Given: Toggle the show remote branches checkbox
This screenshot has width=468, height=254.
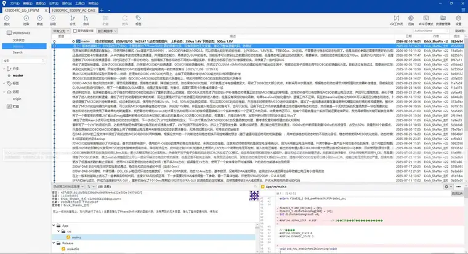Looking at the screenshot, I should (75, 31).
